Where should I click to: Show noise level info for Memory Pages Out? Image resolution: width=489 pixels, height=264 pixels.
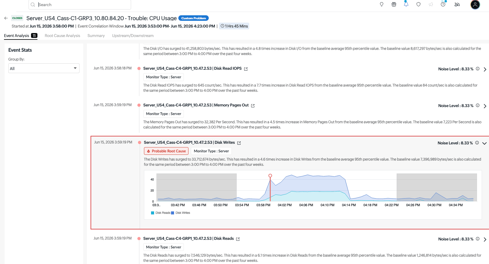pos(478,106)
